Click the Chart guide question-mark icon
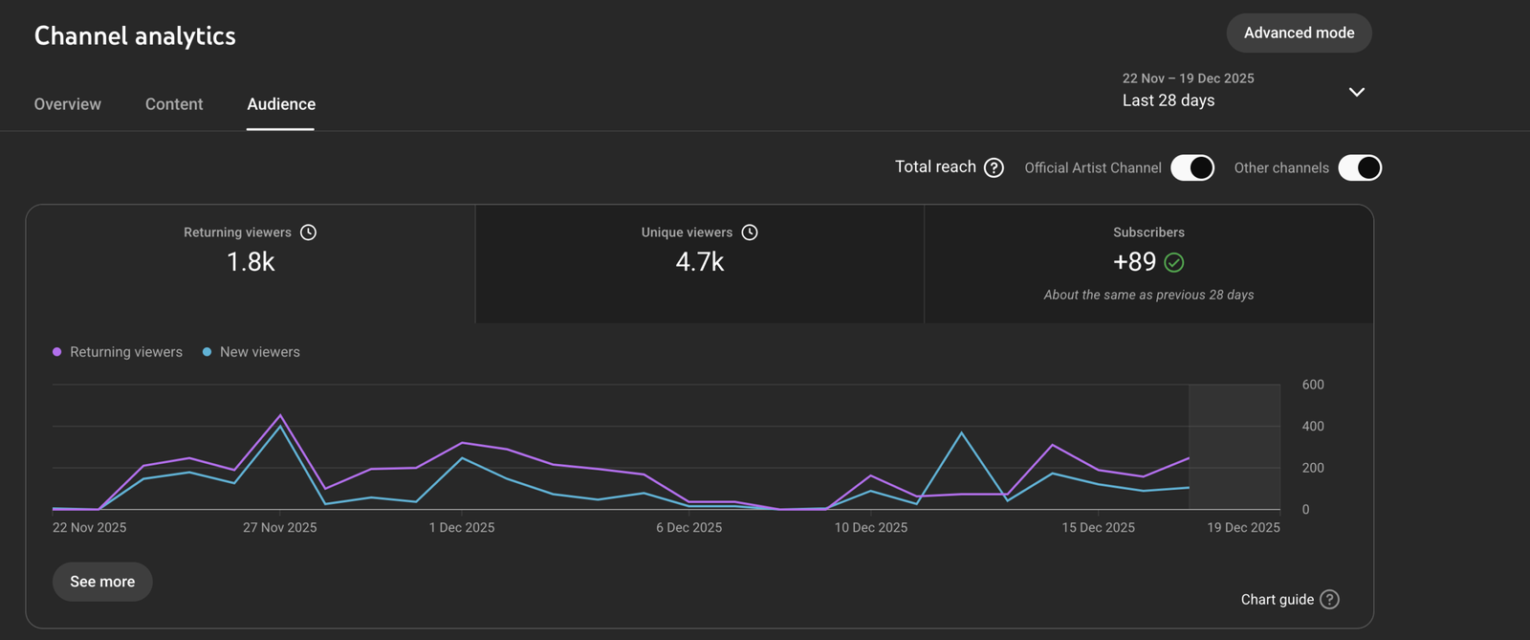This screenshot has width=1530, height=640. 1329,600
